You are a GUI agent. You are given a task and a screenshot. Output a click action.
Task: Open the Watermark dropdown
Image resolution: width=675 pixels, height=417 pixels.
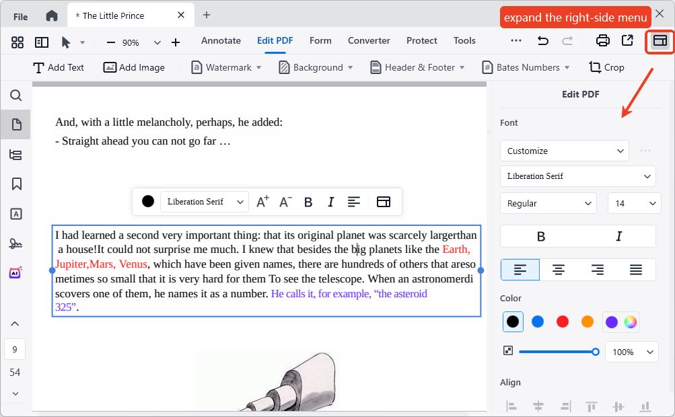225,67
